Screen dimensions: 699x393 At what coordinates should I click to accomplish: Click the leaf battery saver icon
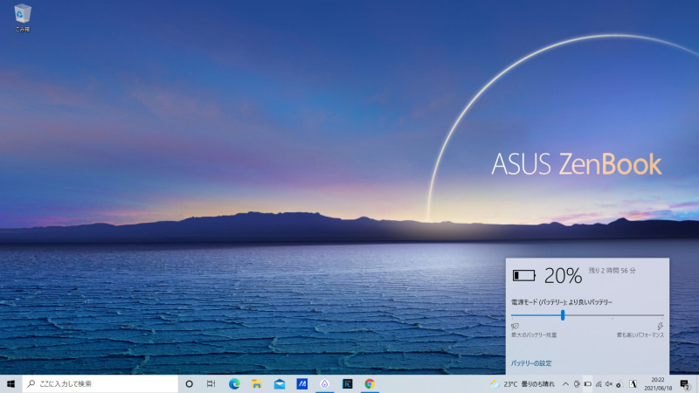[x=515, y=326]
